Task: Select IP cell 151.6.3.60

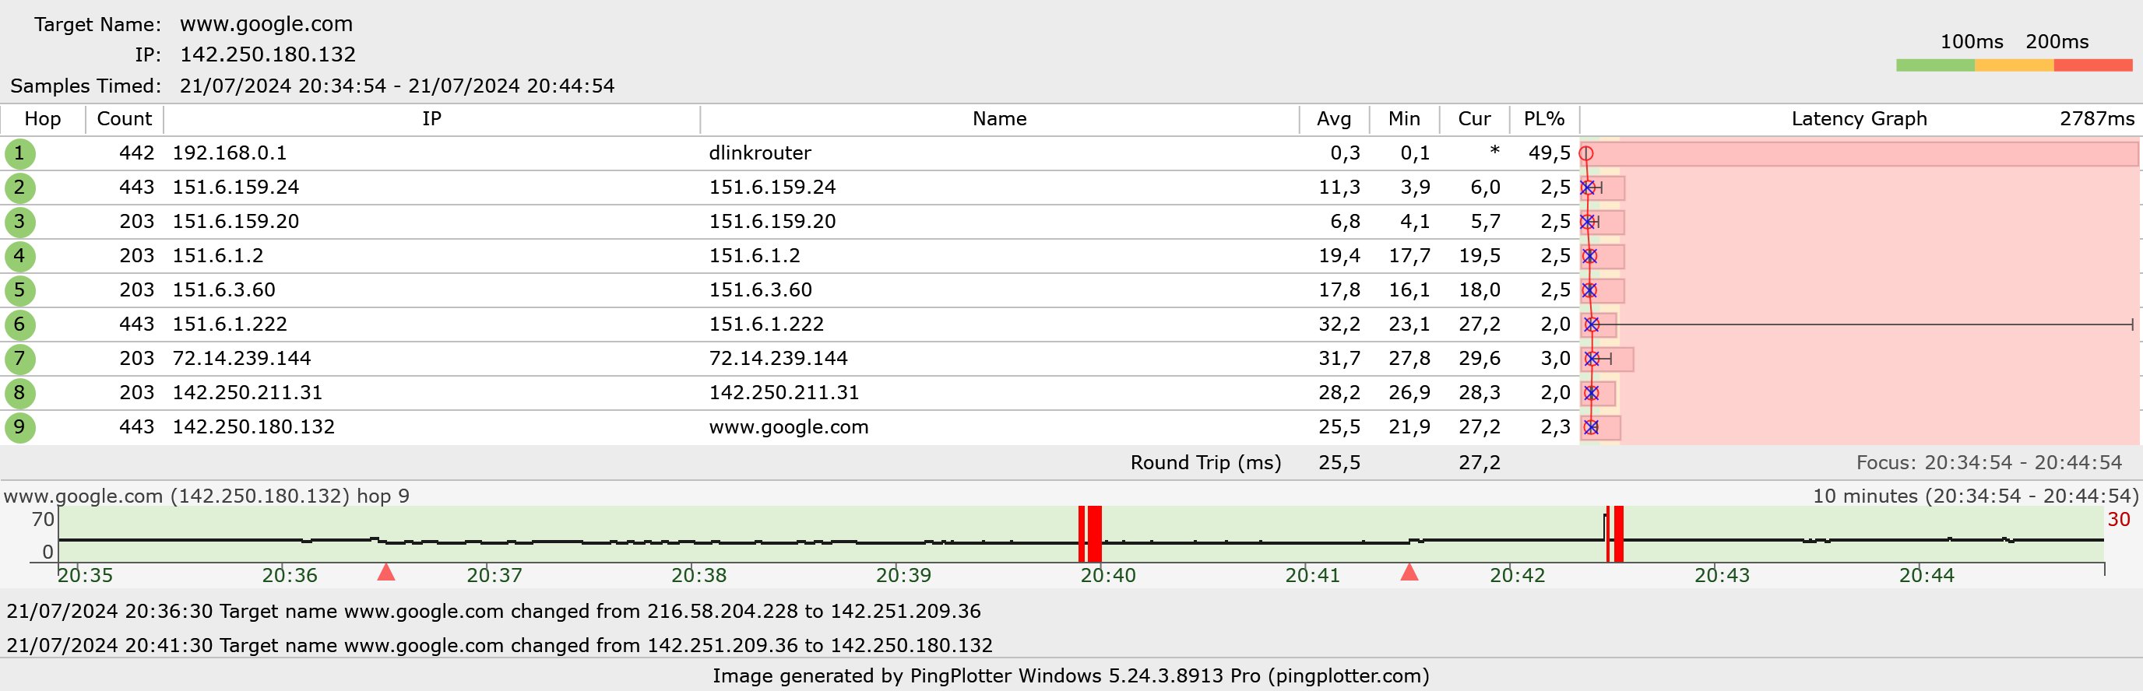Action: (223, 289)
